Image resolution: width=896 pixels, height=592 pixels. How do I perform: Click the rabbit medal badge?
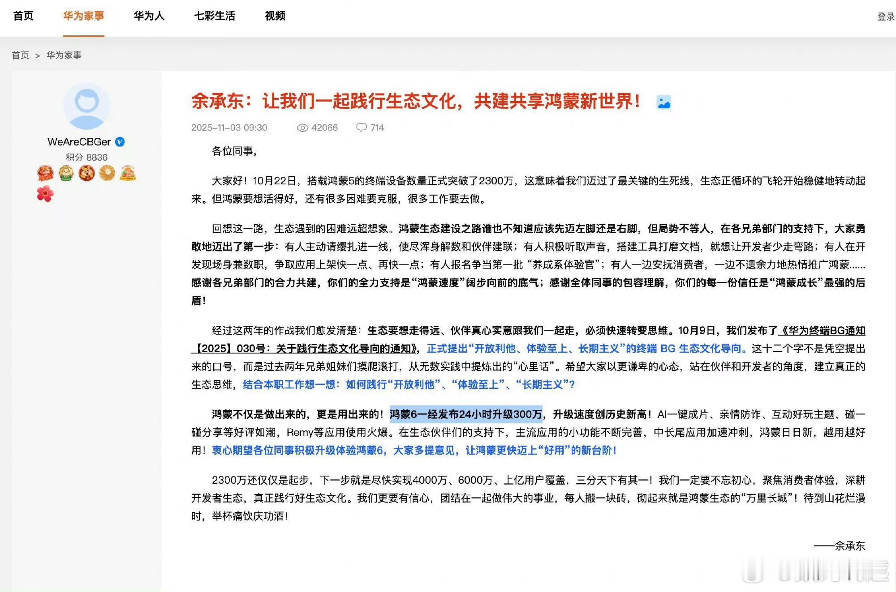pos(66,173)
